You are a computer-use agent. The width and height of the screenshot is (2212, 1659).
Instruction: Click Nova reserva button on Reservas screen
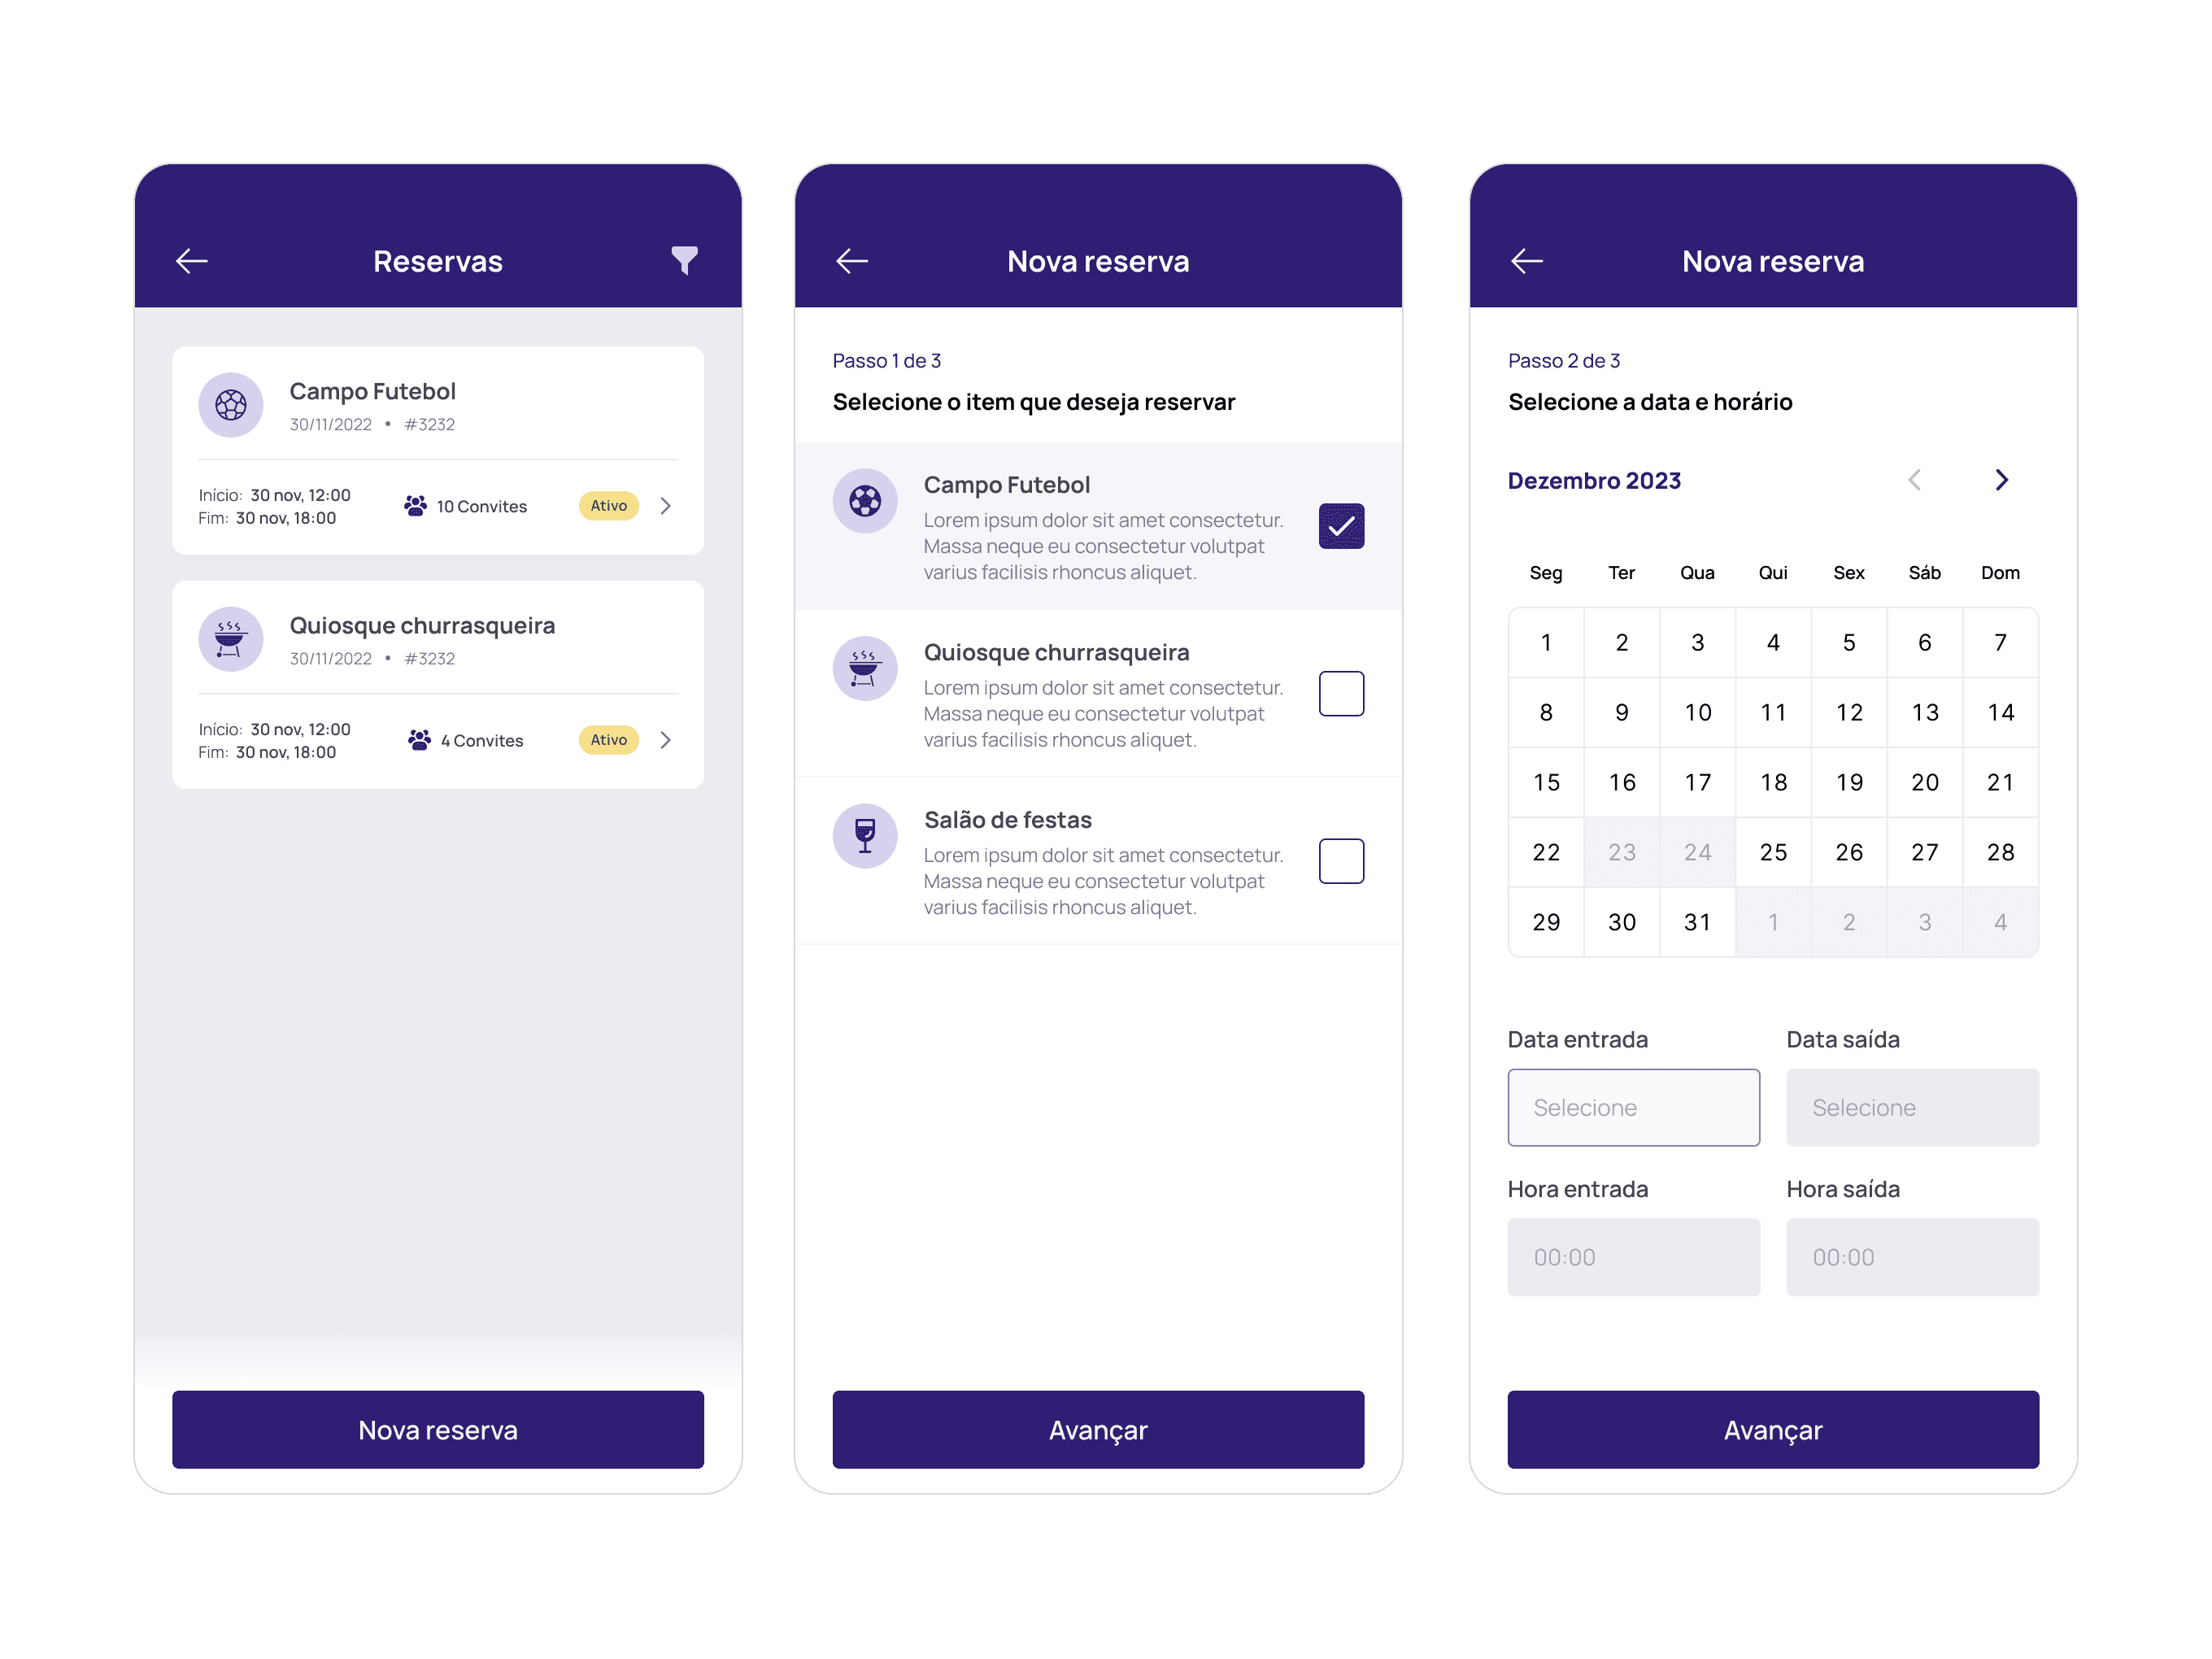point(439,1429)
